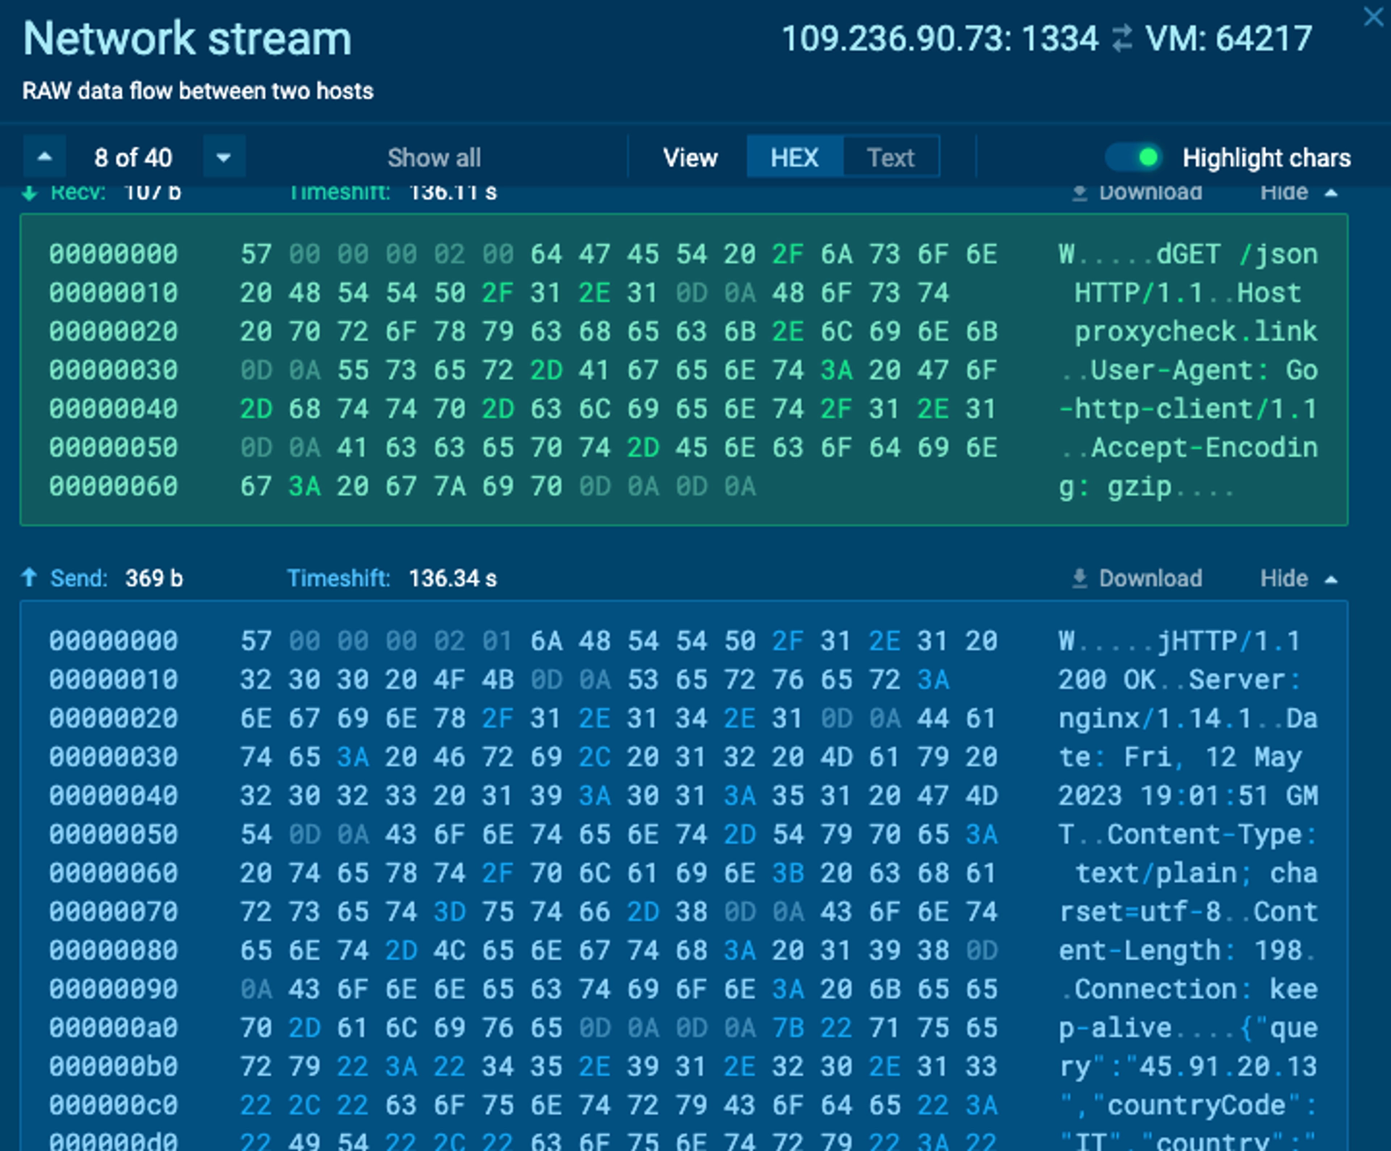Image resolution: width=1391 pixels, height=1151 pixels.
Task: Collapse Send block with chevron arrow
Action: tap(1331, 580)
